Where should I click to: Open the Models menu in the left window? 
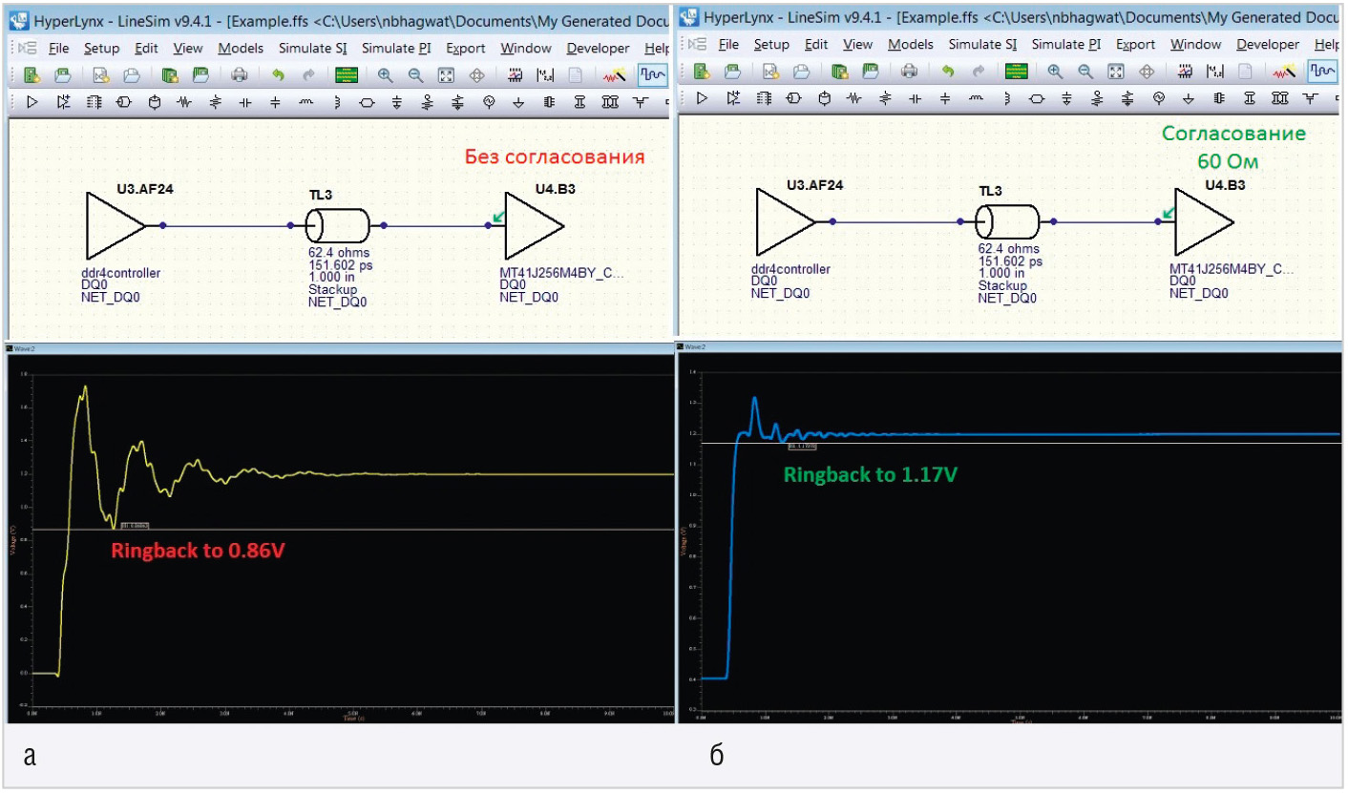click(241, 48)
